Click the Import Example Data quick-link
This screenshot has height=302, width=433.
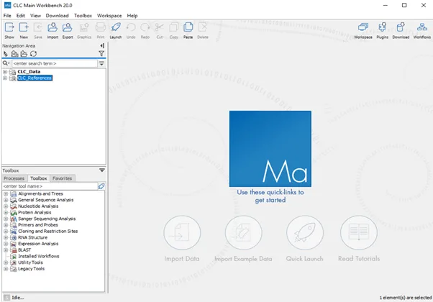243,239
